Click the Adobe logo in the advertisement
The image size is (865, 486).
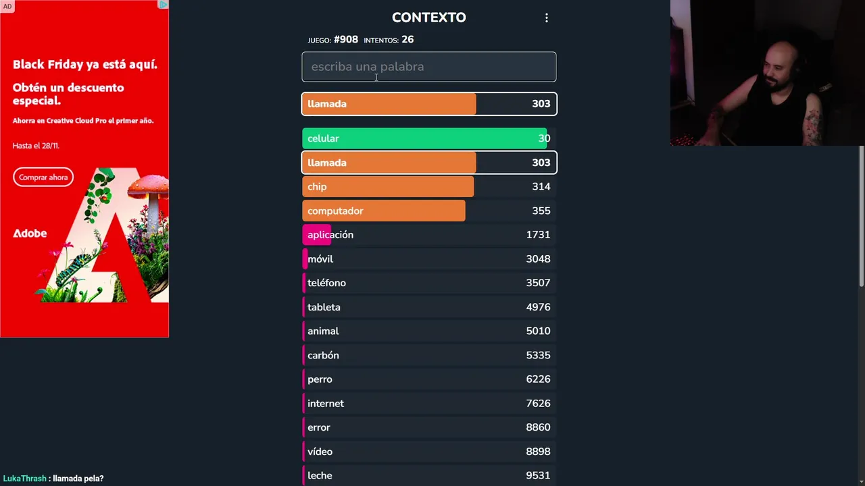(x=30, y=234)
